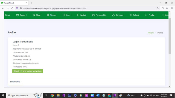Reload the page with refresh icon
This screenshot has width=175, height=98.
pyautogui.click(x=12, y=8)
